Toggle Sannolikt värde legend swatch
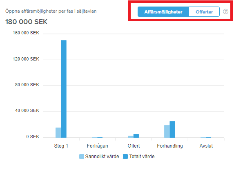Viewport: 234px width, 195px height. (82, 157)
